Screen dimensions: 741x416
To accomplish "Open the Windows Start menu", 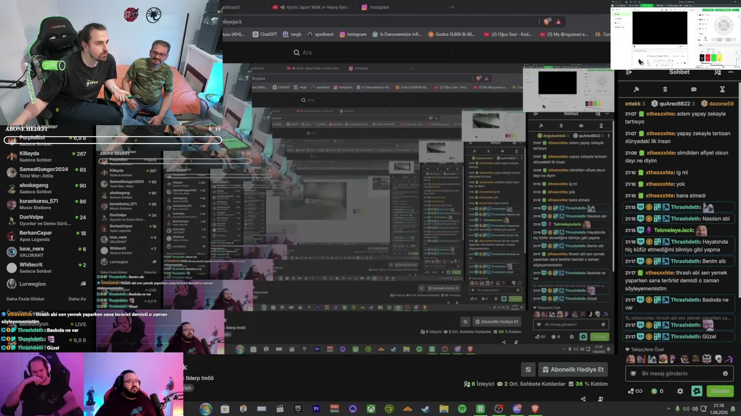I will coord(206,409).
